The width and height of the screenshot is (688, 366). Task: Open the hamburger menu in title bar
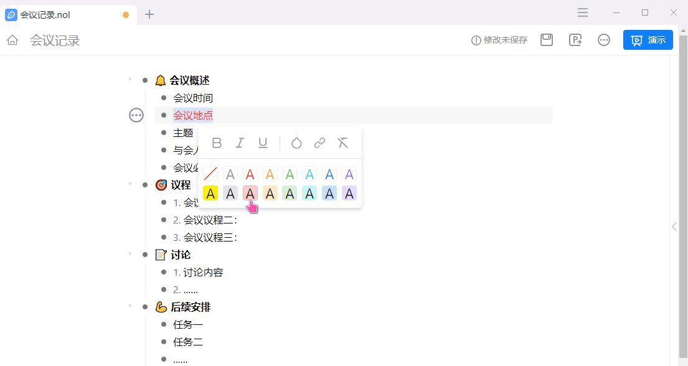(583, 12)
